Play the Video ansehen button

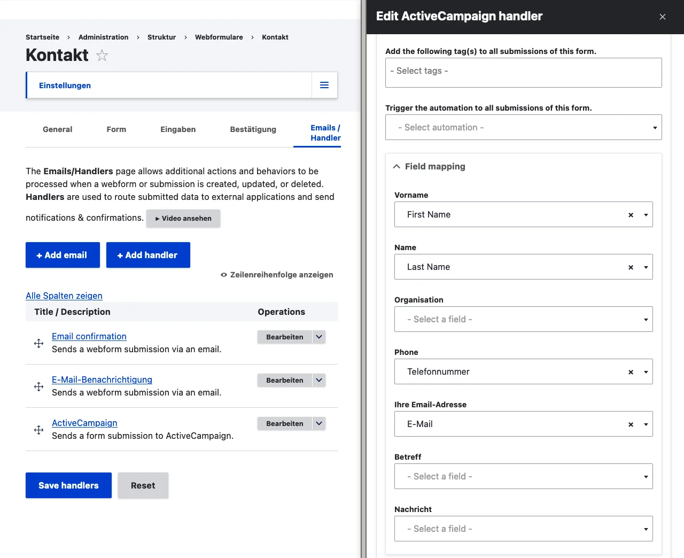[x=183, y=218]
